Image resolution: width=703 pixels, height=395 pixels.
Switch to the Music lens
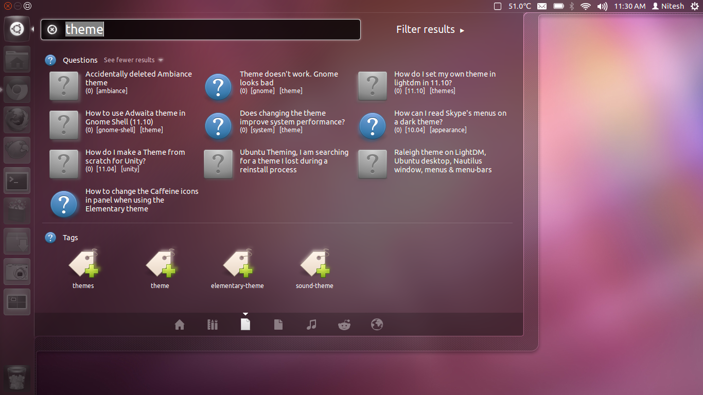[311, 325]
